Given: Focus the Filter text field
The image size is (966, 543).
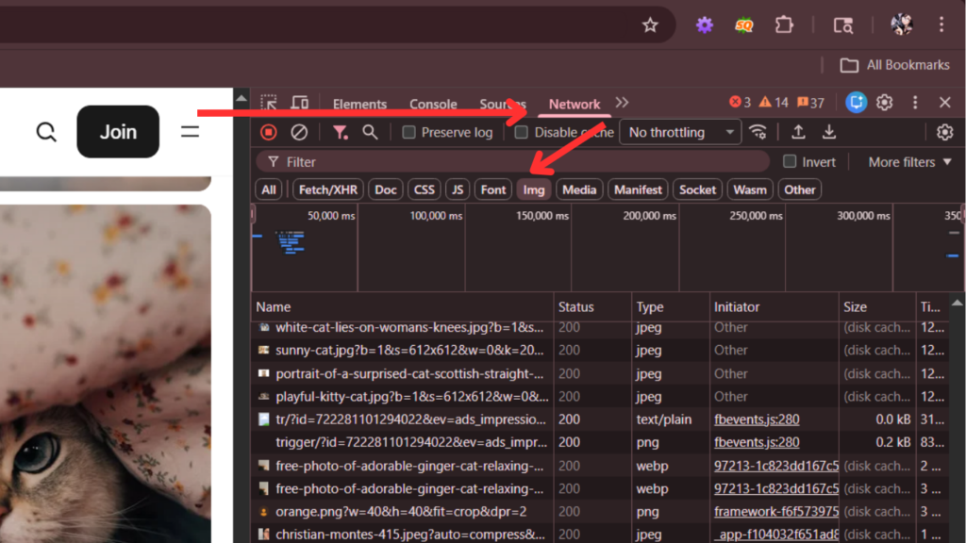Looking at the screenshot, I should click(512, 162).
